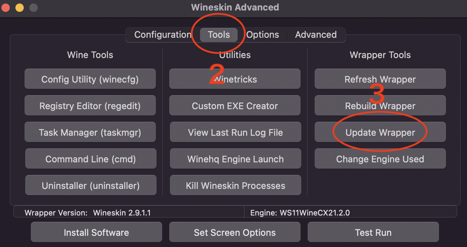This screenshot has width=467, height=247.
Task: Click Install Software button
Action: pos(96,232)
